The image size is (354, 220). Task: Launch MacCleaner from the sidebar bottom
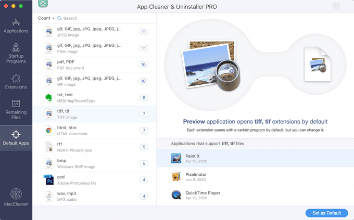(16, 199)
